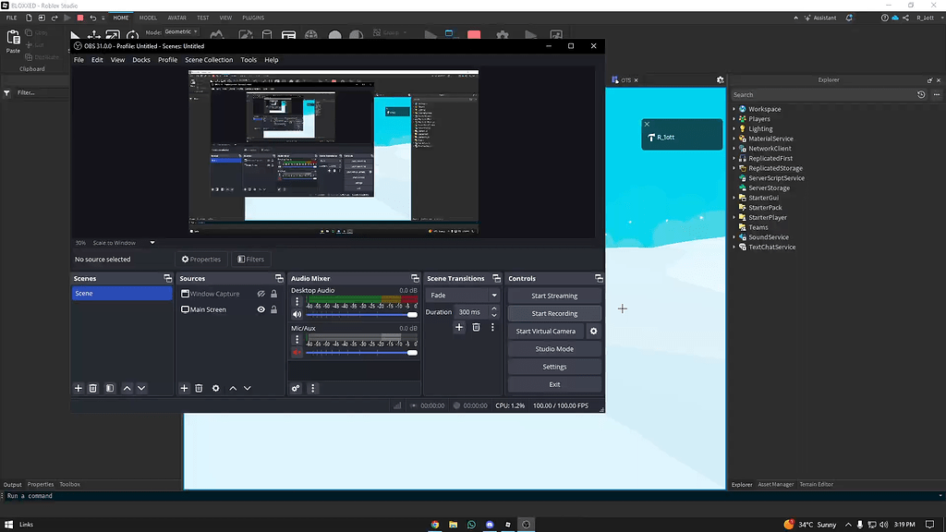Screen dimensions: 946x532
Task: Expand Lighting in Explorer tree
Action: (734, 128)
